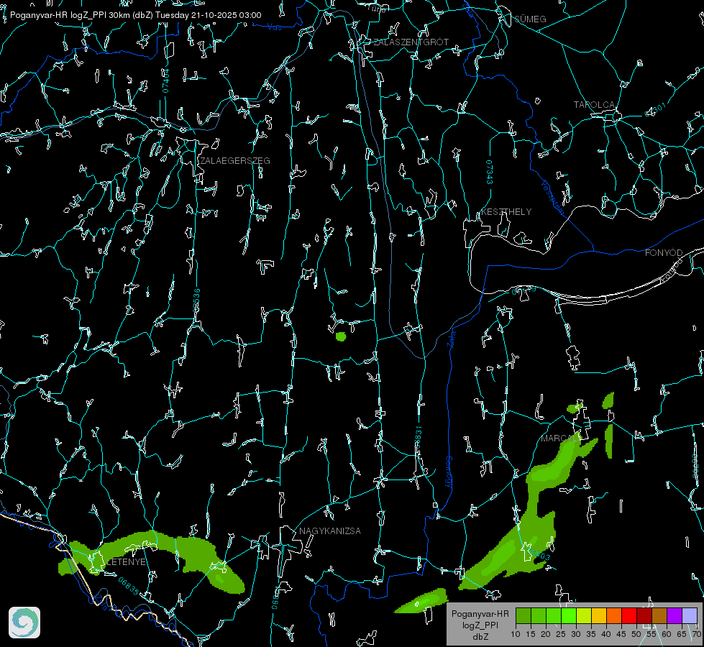Pick the brown 55-60 dBZ swatch
The height and width of the screenshot is (647, 704).
coord(659,616)
